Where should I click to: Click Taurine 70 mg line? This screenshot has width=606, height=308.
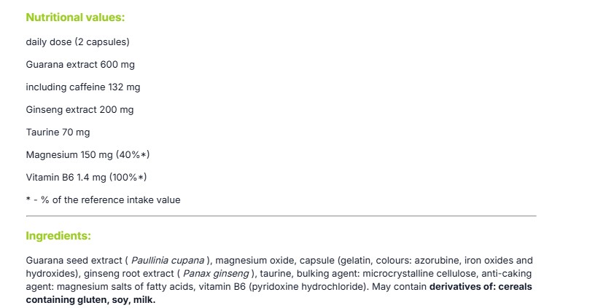point(58,132)
